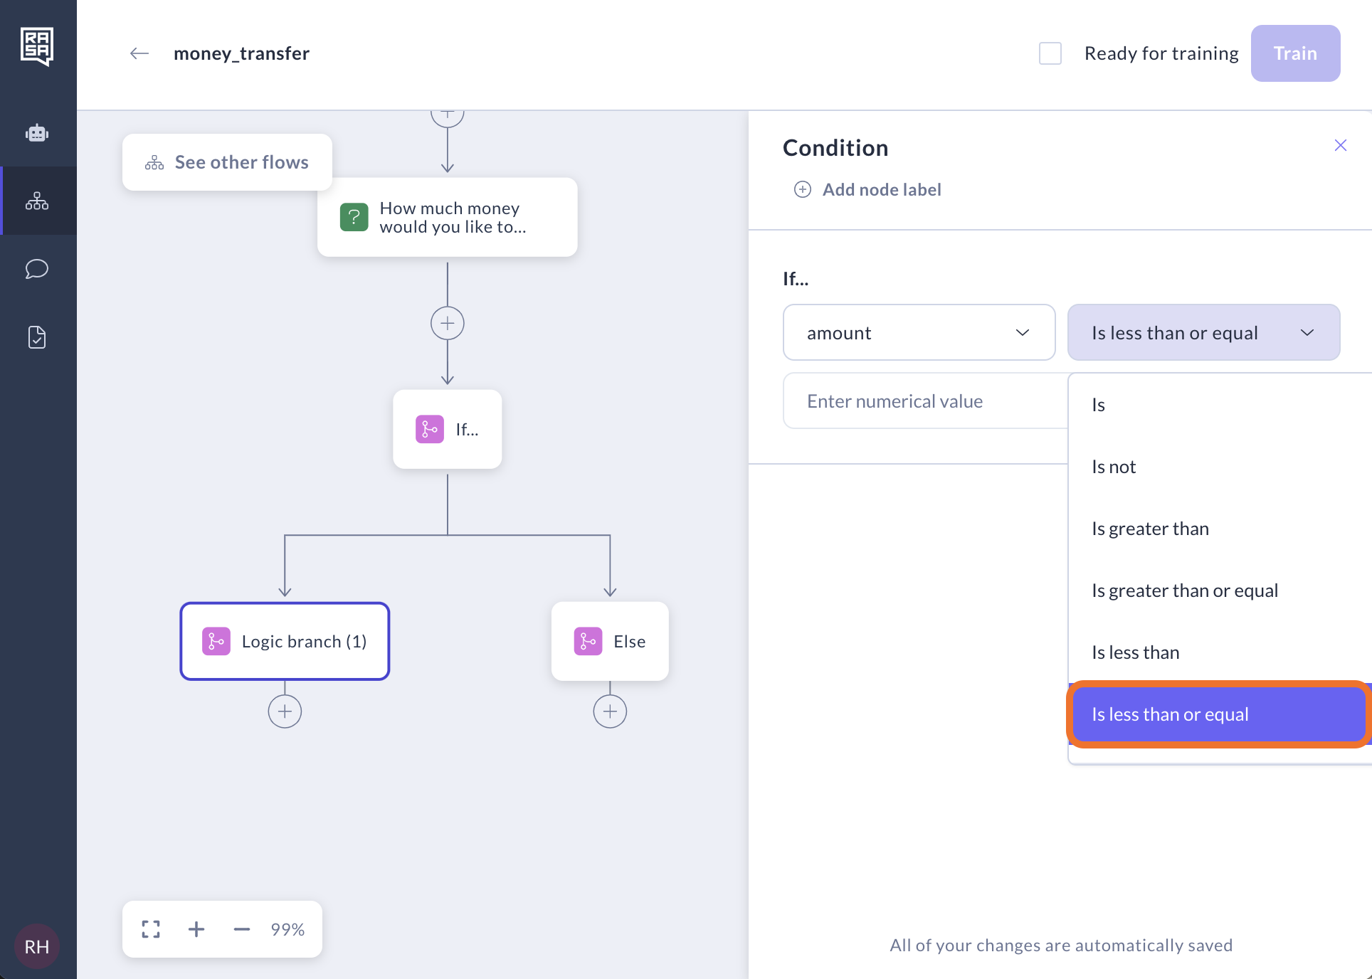Click the Train button
1372x979 pixels.
1295,53
